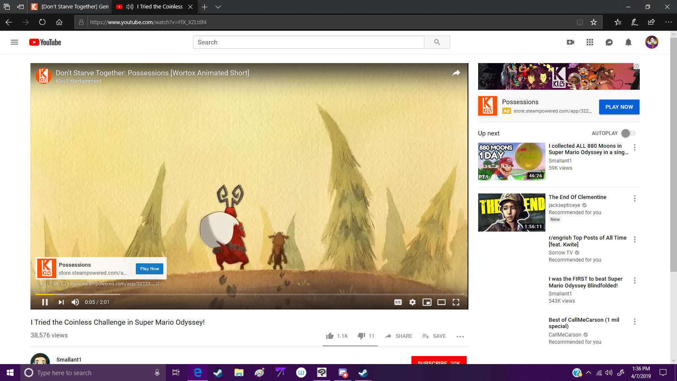
Task: Open the browser tab list chevron
Action: point(218,7)
